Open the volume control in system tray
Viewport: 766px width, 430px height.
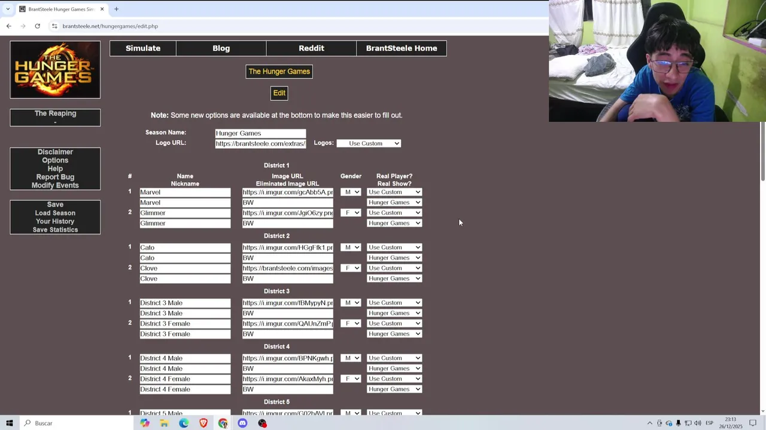point(698,423)
